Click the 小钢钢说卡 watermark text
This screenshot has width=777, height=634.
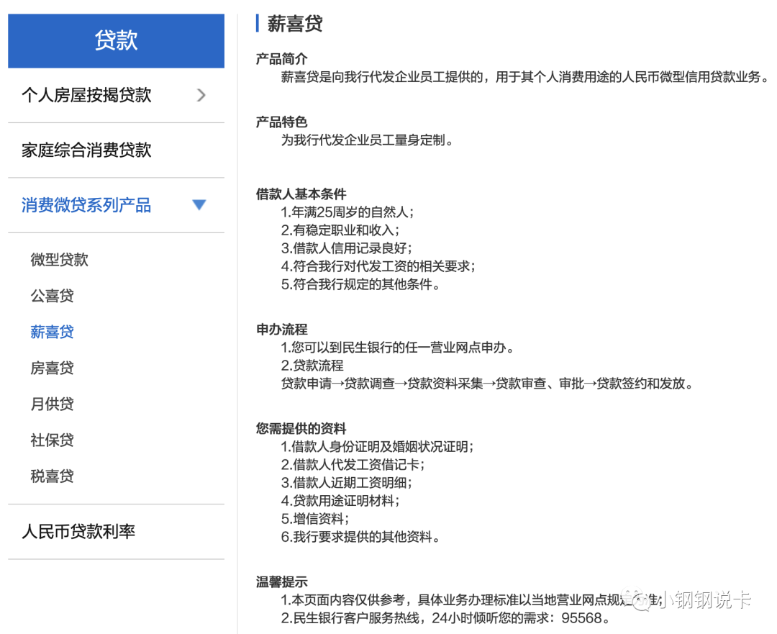pyautogui.click(x=701, y=599)
